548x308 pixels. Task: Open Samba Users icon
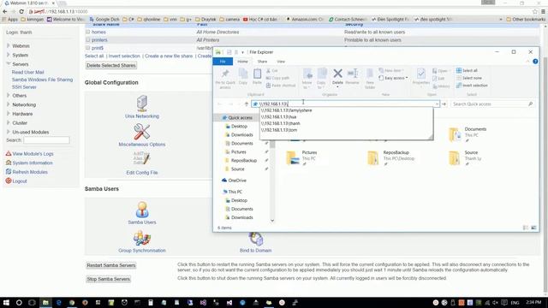pyautogui.click(x=142, y=210)
